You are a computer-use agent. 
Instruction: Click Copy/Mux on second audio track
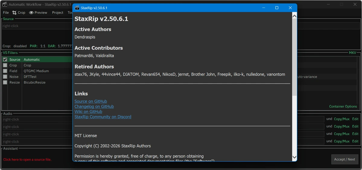(x=341, y=127)
